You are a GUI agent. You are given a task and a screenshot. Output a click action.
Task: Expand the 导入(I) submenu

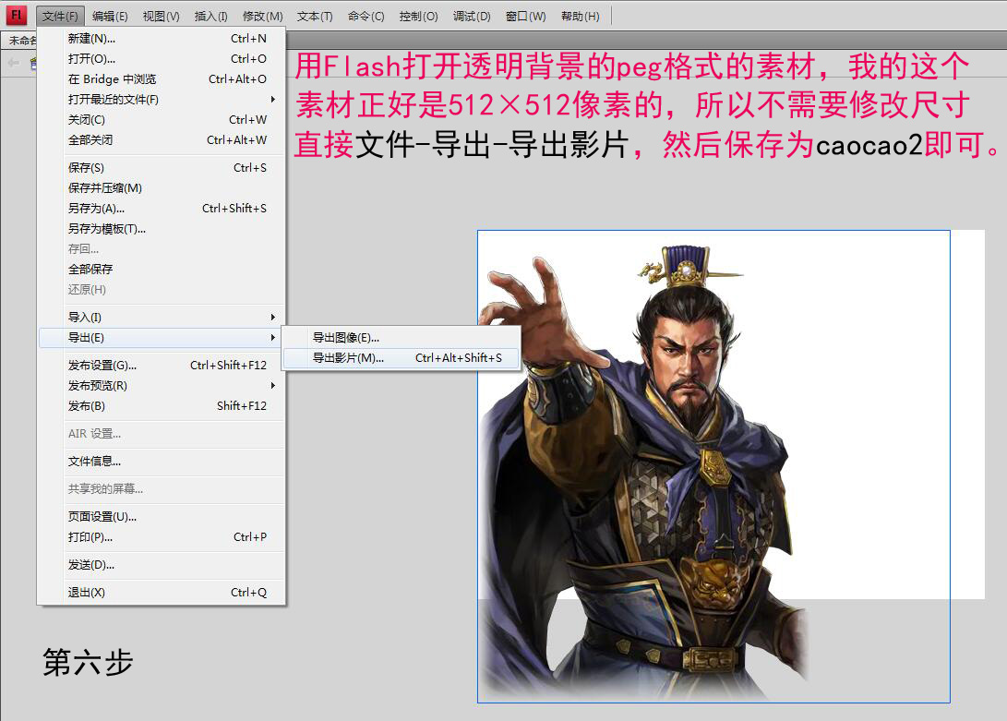[162, 318]
